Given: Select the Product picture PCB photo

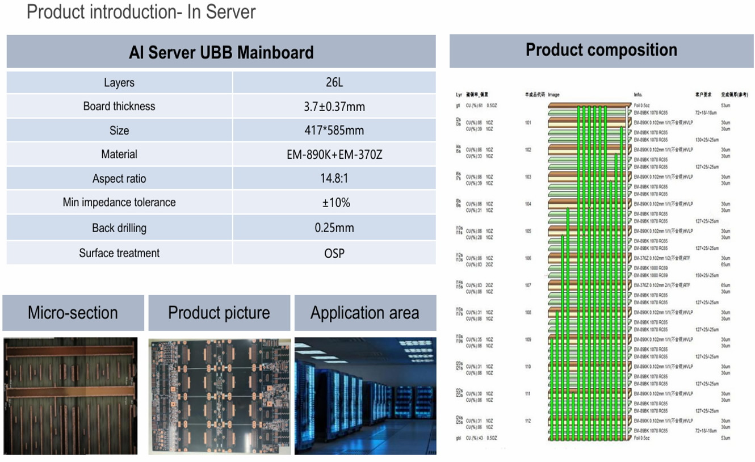Looking at the screenshot, I should pos(219,396).
